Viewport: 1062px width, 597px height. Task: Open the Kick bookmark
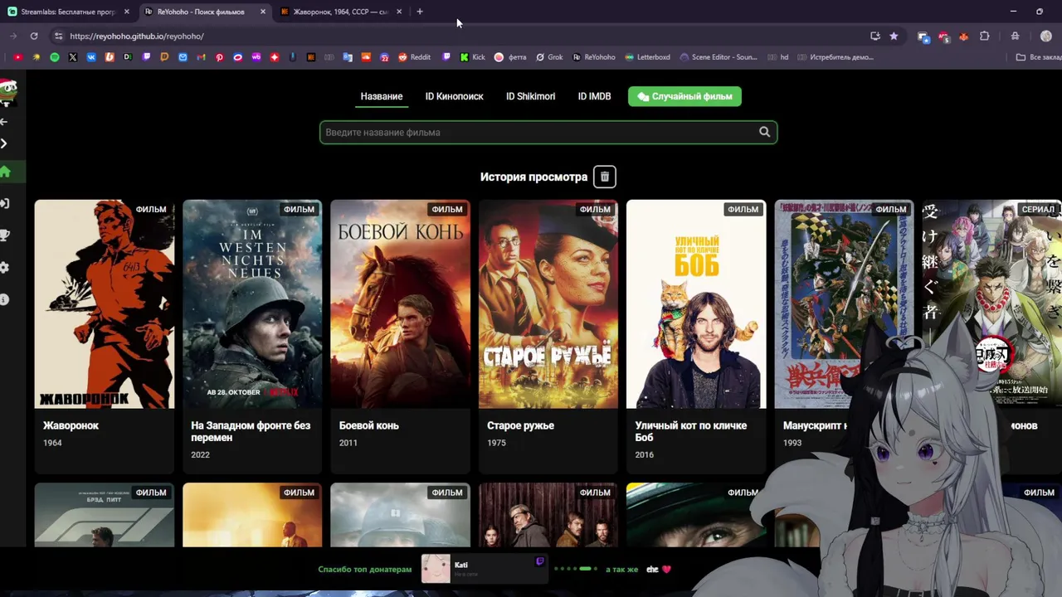point(472,57)
